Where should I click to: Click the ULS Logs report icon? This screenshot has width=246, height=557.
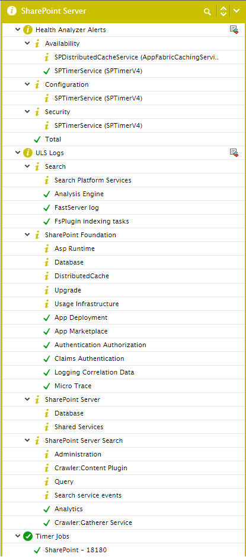[234, 153]
